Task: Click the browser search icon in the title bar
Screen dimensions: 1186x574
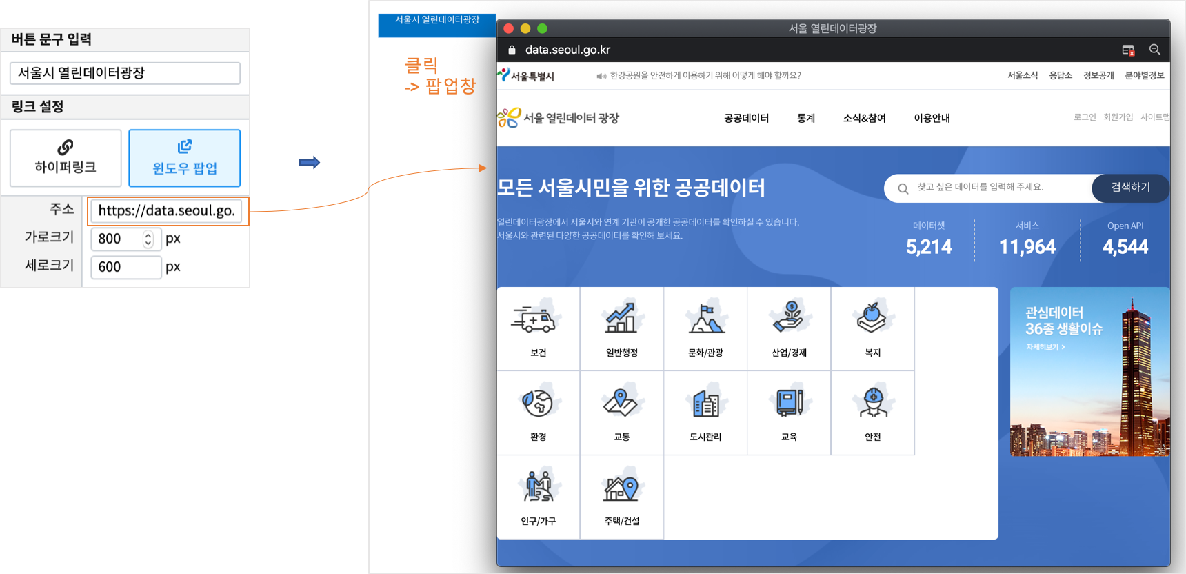Action: [1154, 50]
